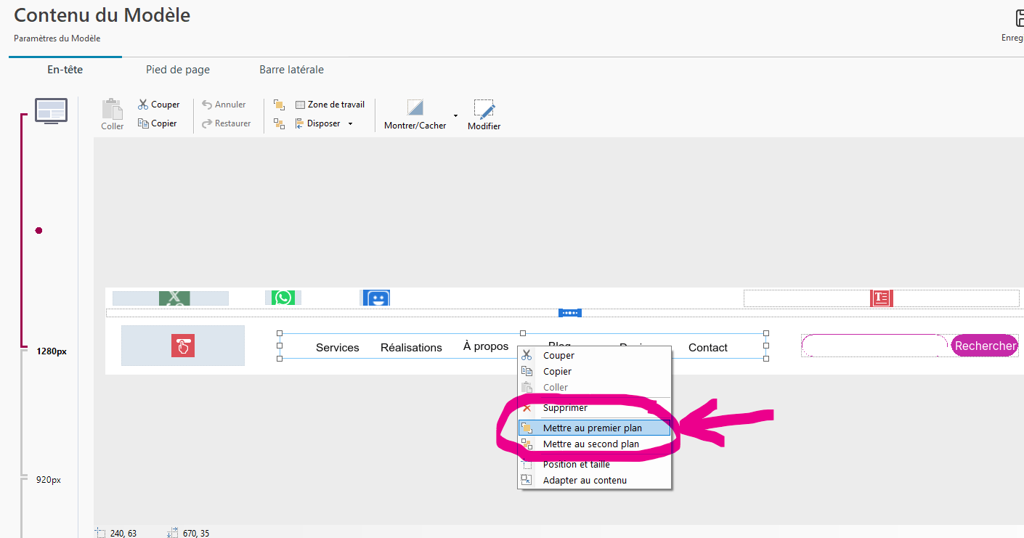Select the WhatsApp icon object in header
The height and width of the screenshot is (538, 1024).
pos(283,298)
